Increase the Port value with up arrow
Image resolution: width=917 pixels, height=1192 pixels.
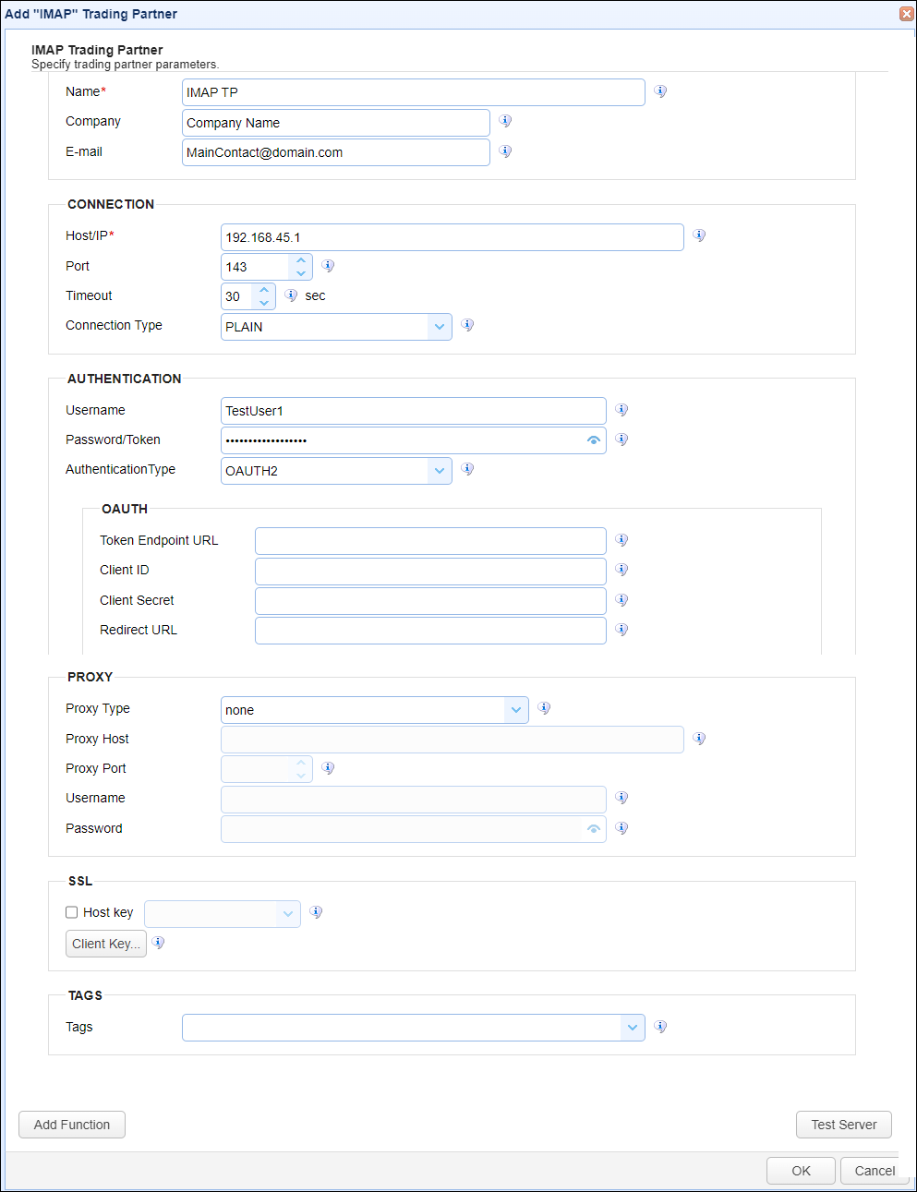301,260
